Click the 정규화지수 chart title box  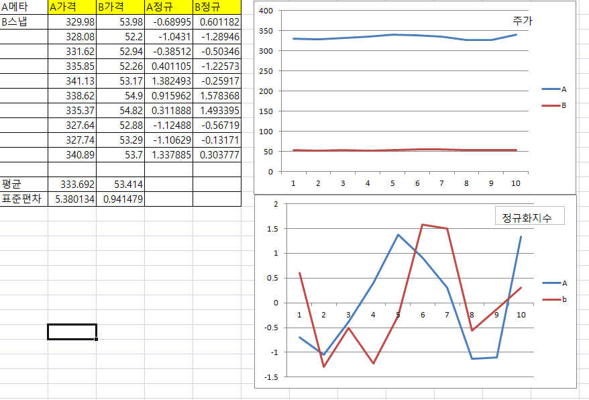point(530,216)
